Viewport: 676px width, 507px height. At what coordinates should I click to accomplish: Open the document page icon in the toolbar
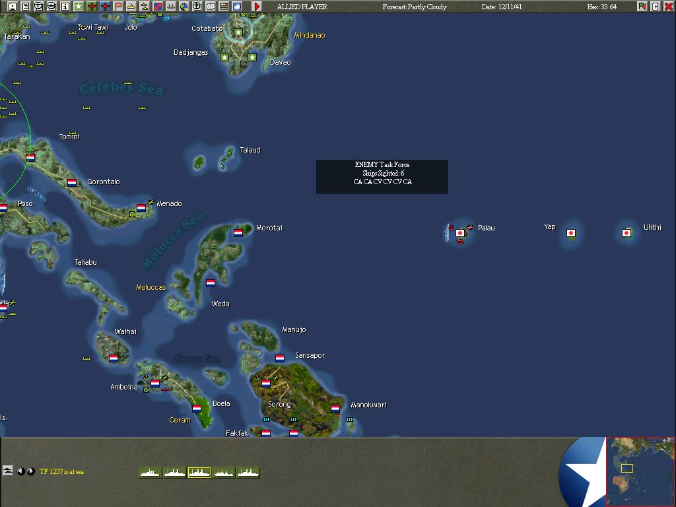coord(26,7)
